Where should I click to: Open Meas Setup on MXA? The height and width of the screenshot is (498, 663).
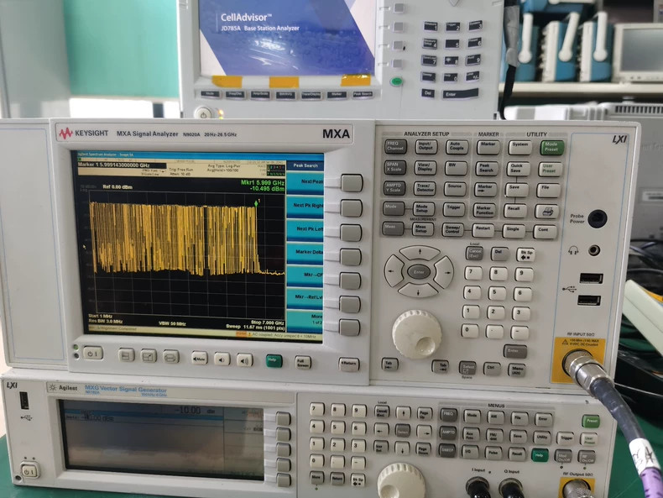click(422, 229)
